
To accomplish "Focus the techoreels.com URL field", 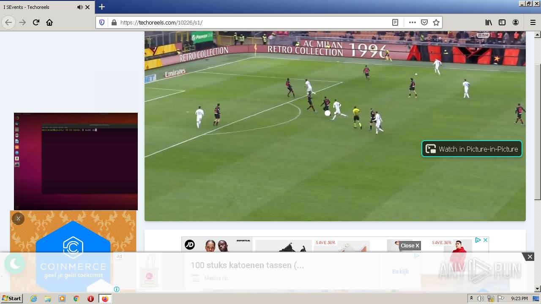I will 254,22.
